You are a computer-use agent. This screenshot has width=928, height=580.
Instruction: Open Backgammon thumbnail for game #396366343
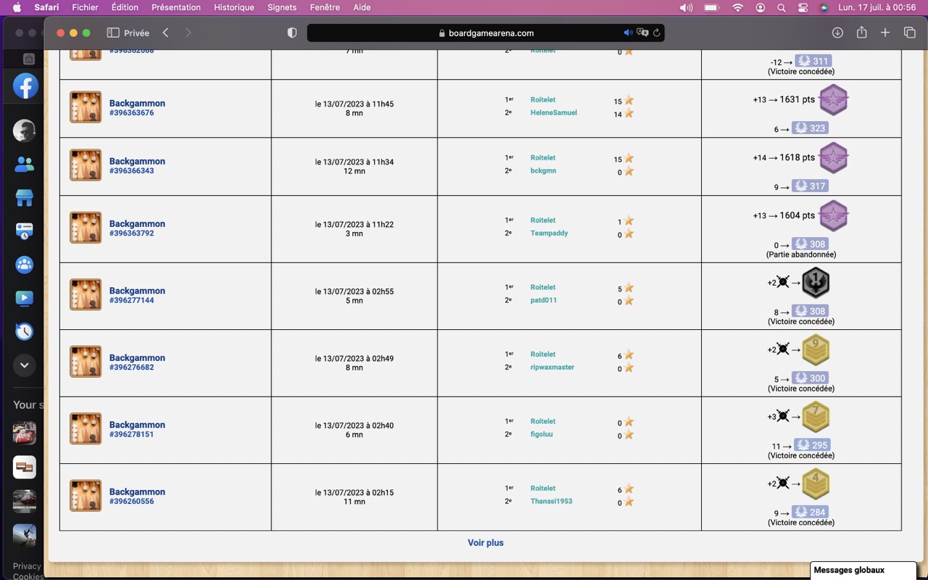point(86,165)
